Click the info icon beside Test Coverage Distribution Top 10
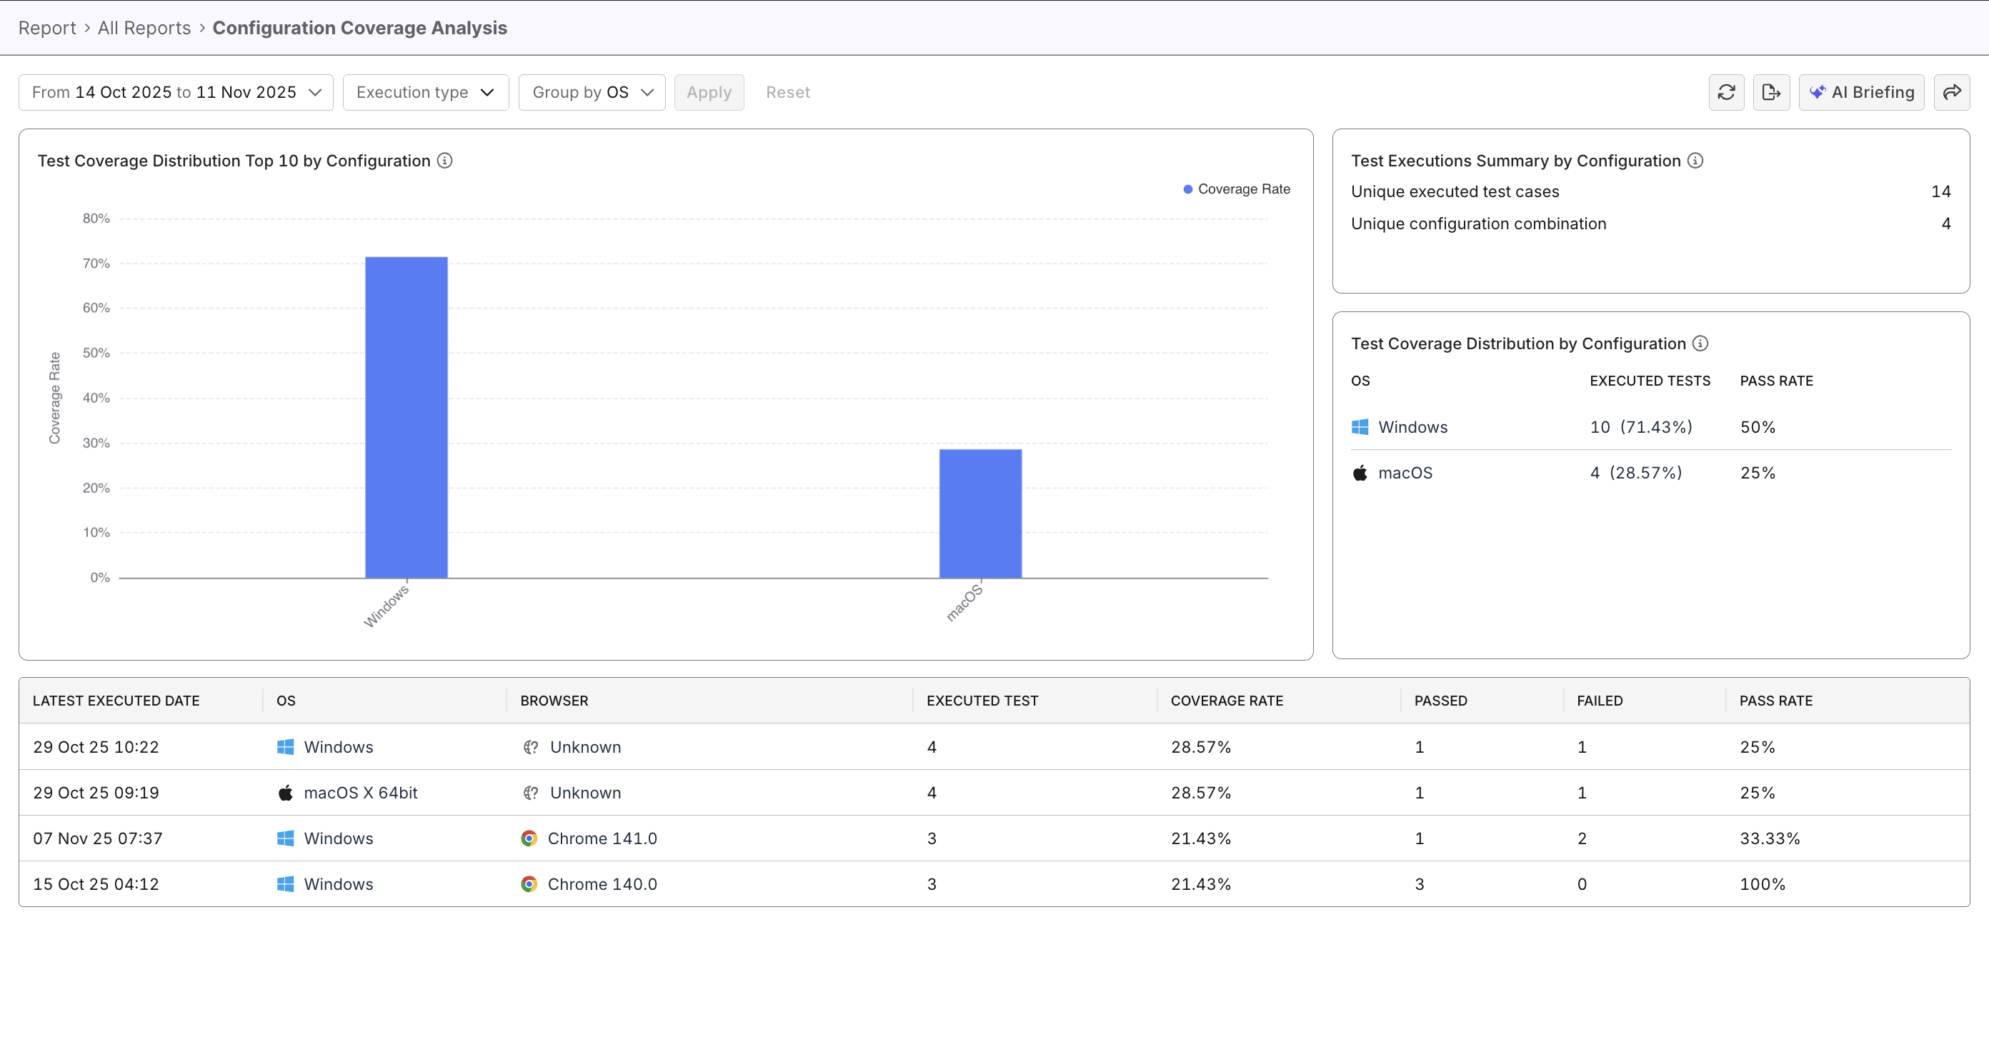Screen dimensions: 1989x1057 coord(444,161)
